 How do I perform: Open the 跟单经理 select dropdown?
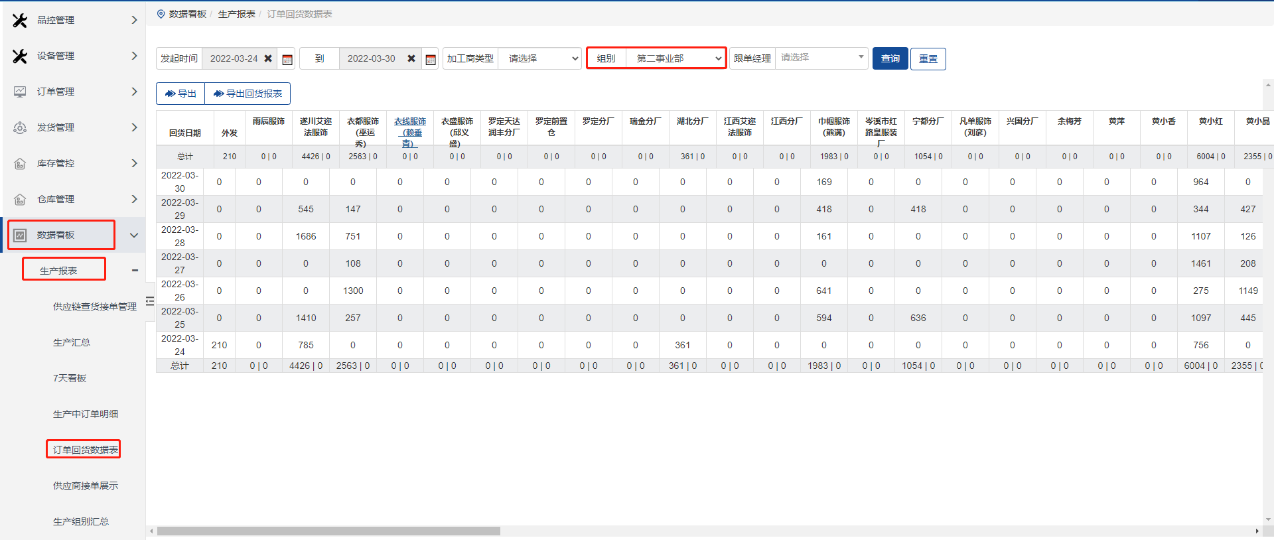[x=821, y=58]
